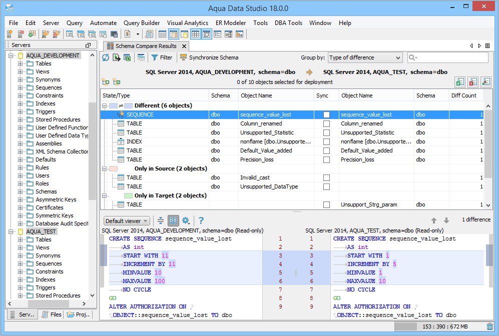
Task: Check sync box for Default_Value_added
Action: pyautogui.click(x=326, y=150)
